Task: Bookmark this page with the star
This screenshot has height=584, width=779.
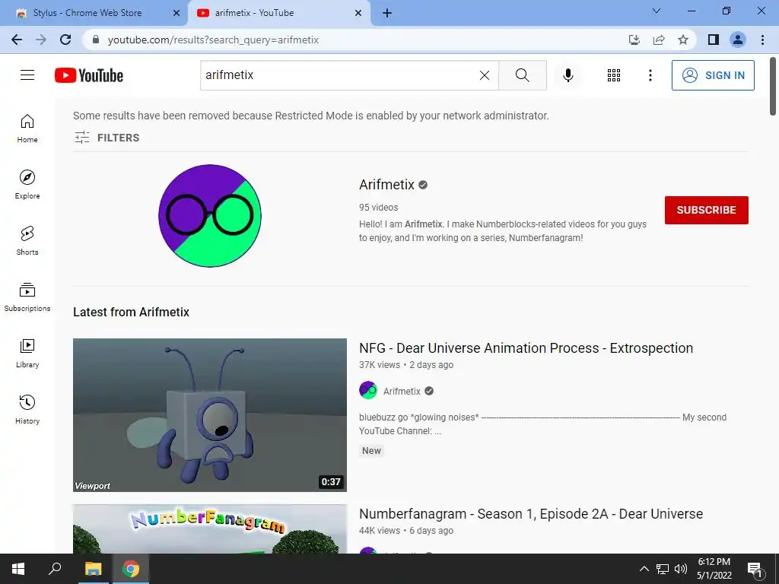Action: [x=683, y=40]
